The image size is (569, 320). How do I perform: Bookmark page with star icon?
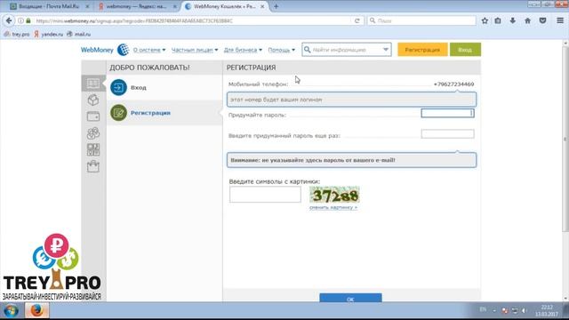pyautogui.click(x=485, y=20)
